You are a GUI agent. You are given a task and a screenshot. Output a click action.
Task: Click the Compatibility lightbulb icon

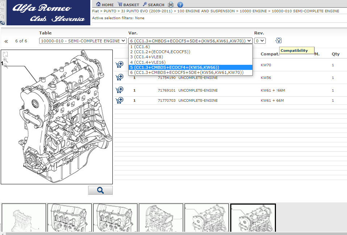click(278, 41)
